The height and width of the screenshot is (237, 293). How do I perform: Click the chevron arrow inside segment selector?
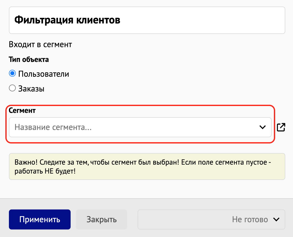(262, 127)
